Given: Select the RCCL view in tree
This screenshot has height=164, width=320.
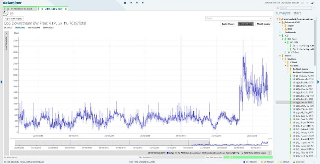Looking at the screenshot, I should coord(290,29).
